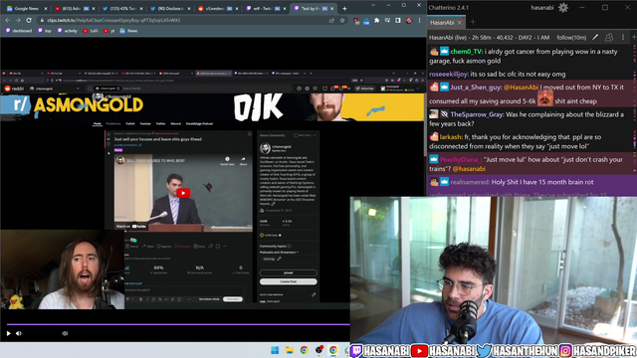Click Chrome back arrow
Image resolution: width=637 pixels, height=358 pixels.
click(x=8, y=20)
